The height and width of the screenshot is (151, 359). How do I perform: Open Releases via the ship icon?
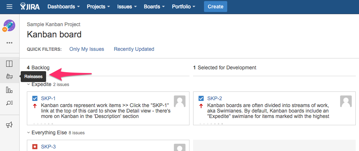point(9,77)
